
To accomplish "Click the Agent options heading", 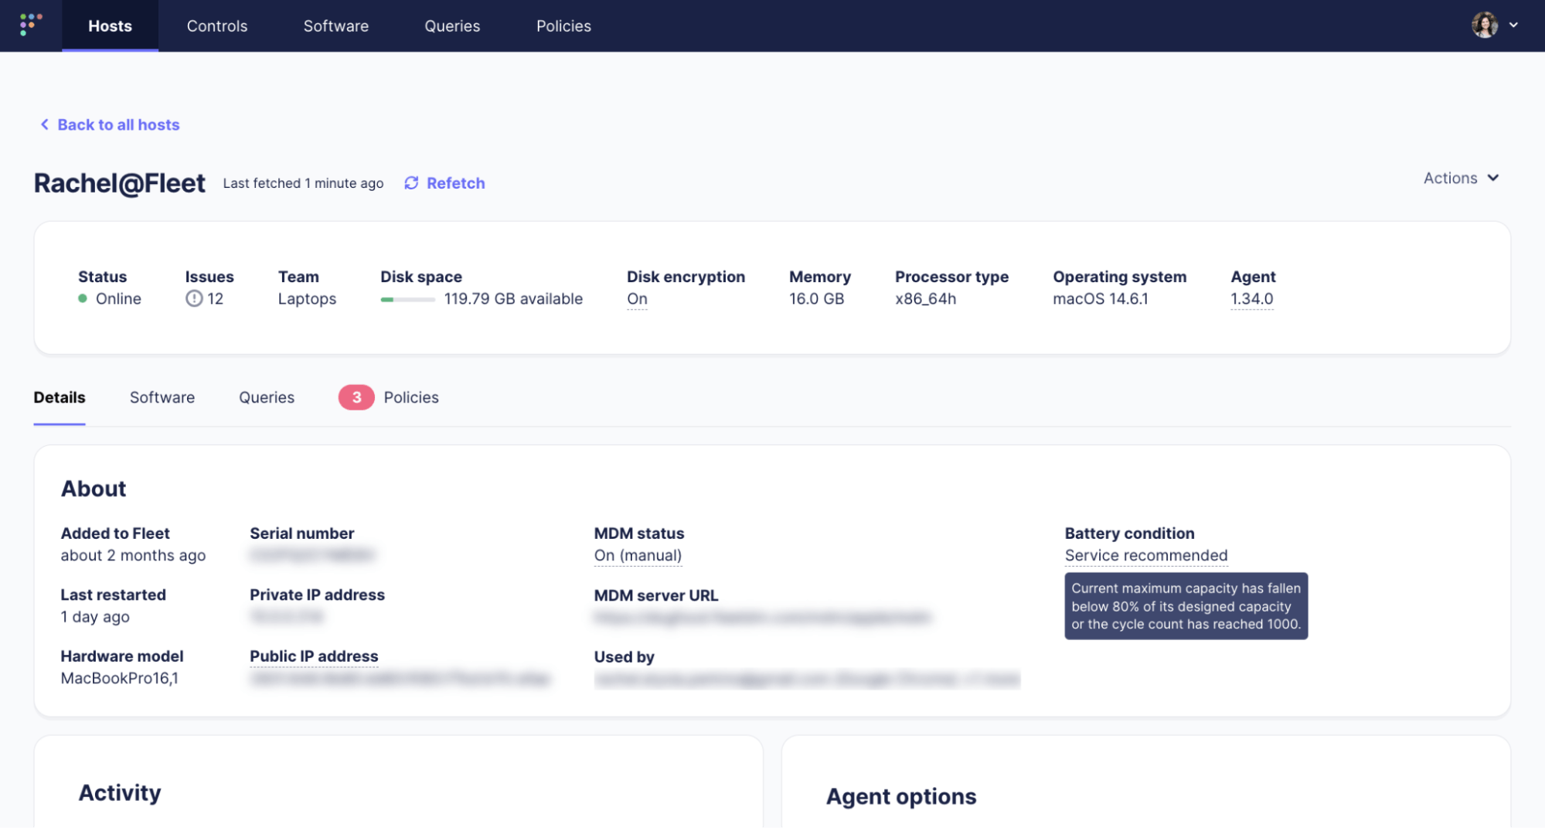I will coord(901,796).
